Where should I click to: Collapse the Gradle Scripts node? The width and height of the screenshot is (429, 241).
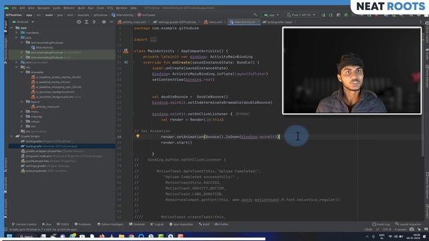point(11,136)
